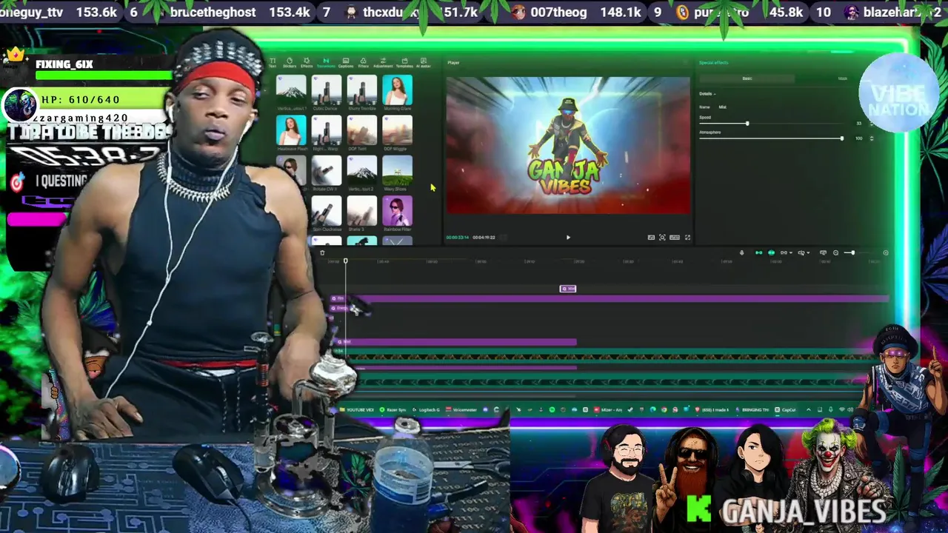
Task: Open Razer Synapse from the taskbar
Action: 392,409
